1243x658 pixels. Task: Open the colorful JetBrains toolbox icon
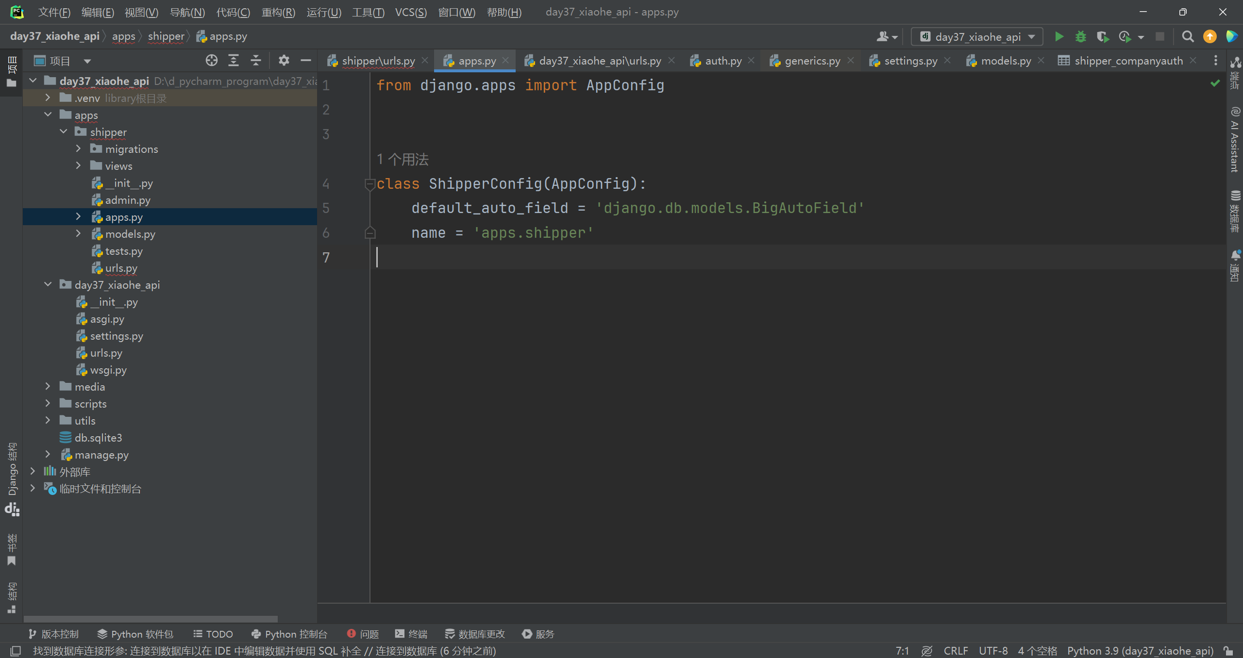(1231, 37)
